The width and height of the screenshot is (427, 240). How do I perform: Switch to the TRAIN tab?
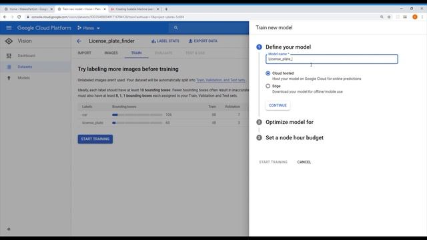[136, 53]
